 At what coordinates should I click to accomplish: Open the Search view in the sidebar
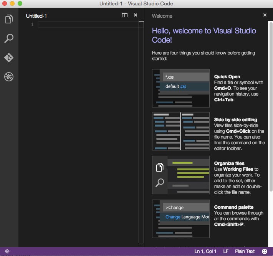(9, 38)
